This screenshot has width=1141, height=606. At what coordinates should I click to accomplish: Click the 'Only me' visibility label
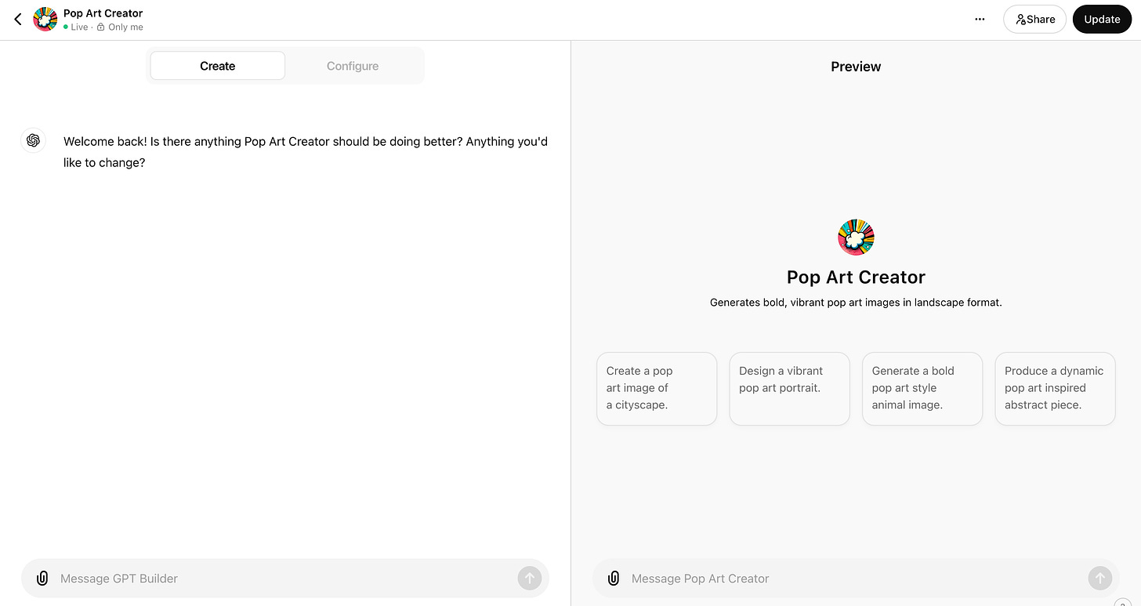click(x=125, y=27)
